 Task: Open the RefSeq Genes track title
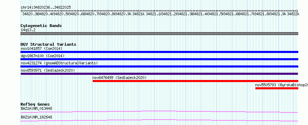pyautogui.click(x=35, y=104)
